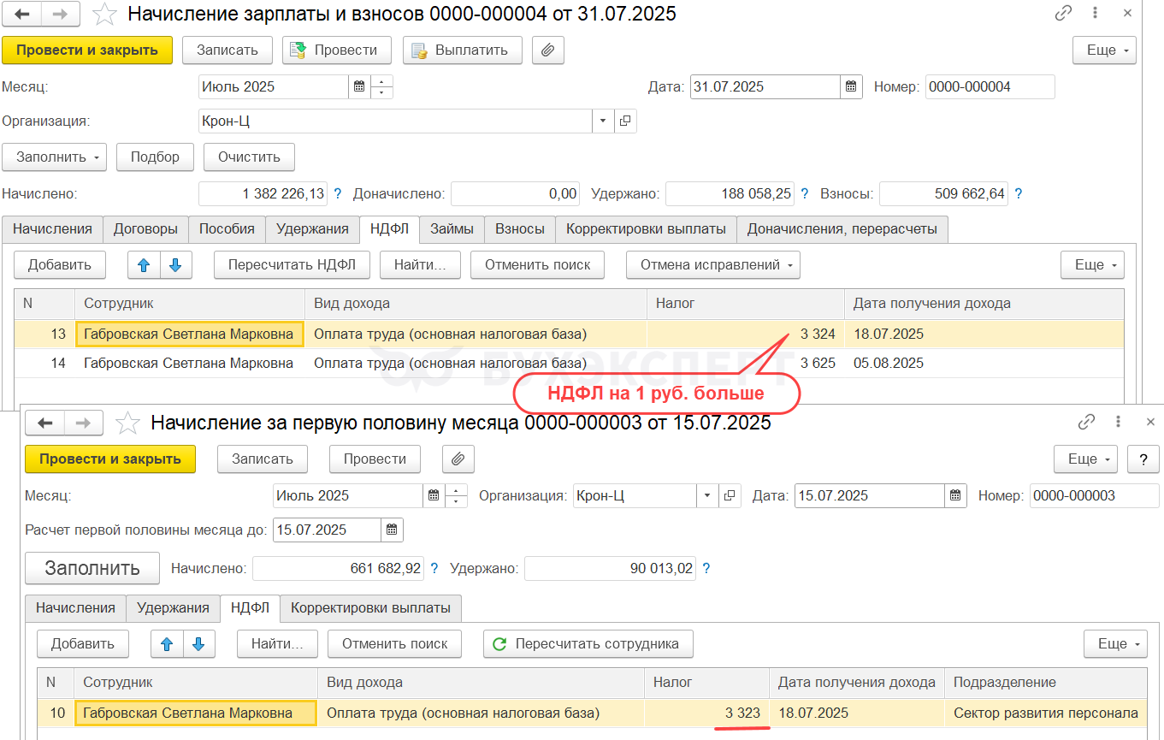Click open-form icon next to Организация Крон-Ц
This screenshot has height=740, width=1164.
[625, 121]
